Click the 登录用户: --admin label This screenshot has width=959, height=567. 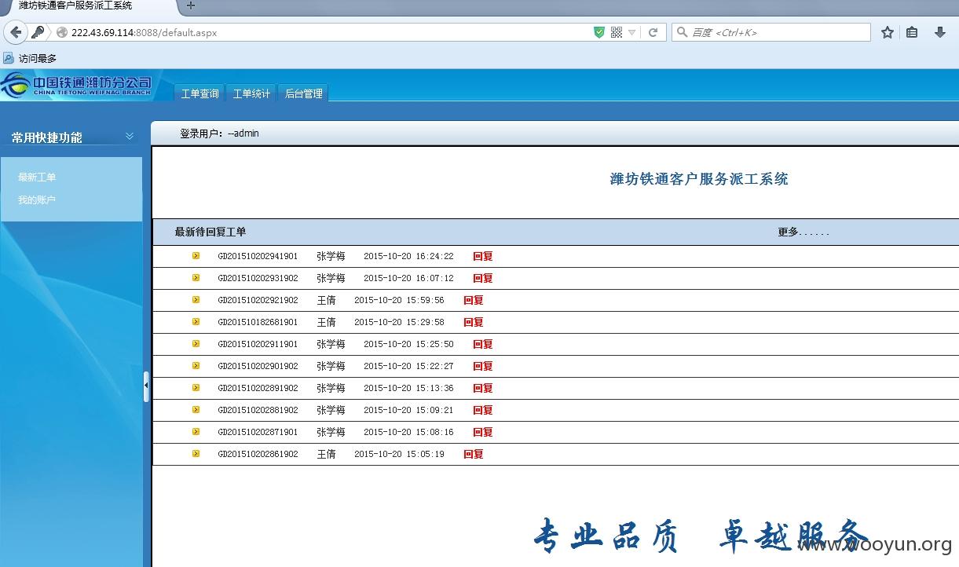219,134
